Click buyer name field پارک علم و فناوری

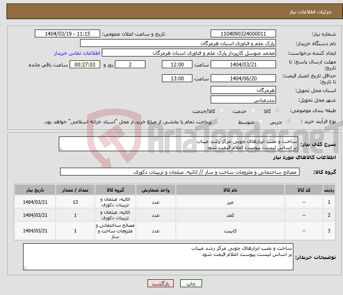pyautogui.click(x=178, y=43)
